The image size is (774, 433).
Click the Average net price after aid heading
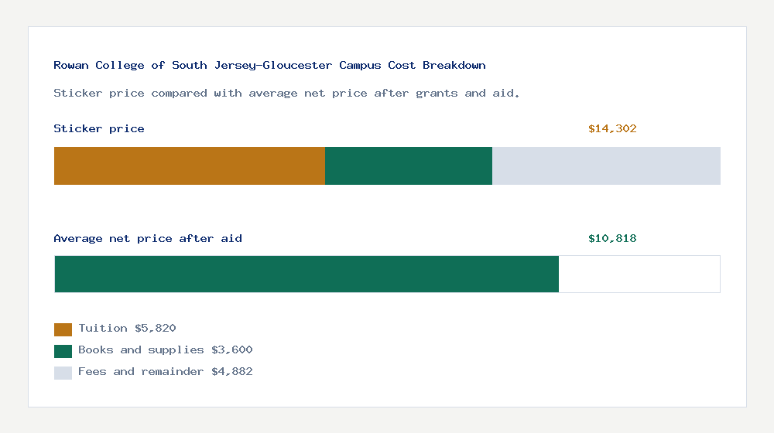point(148,239)
